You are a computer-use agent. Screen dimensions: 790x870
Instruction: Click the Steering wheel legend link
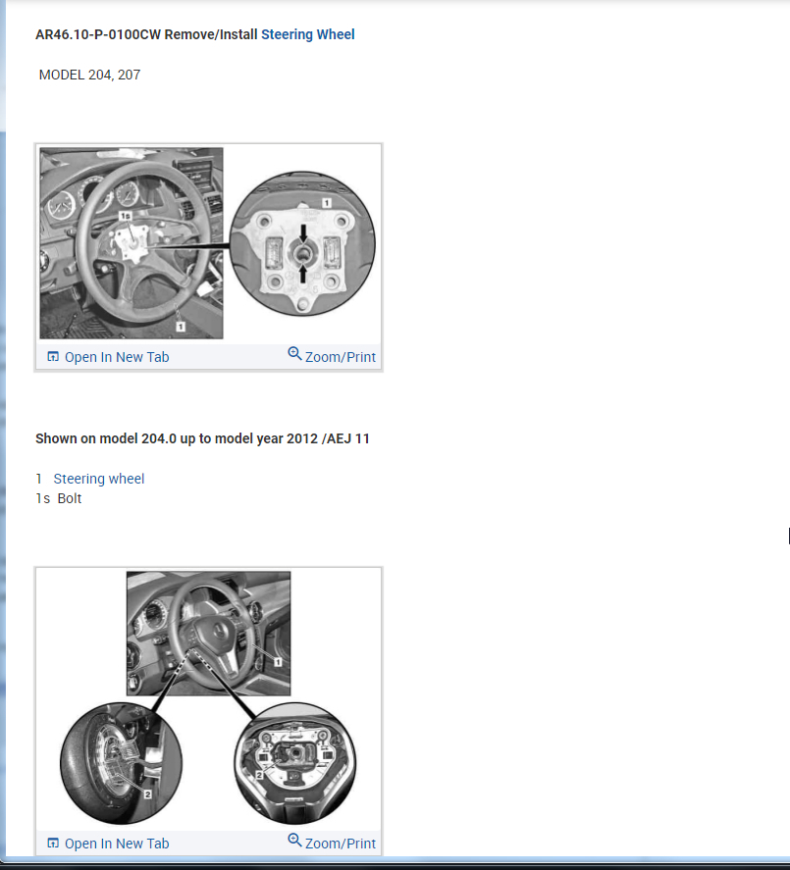click(x=99, y=479)
